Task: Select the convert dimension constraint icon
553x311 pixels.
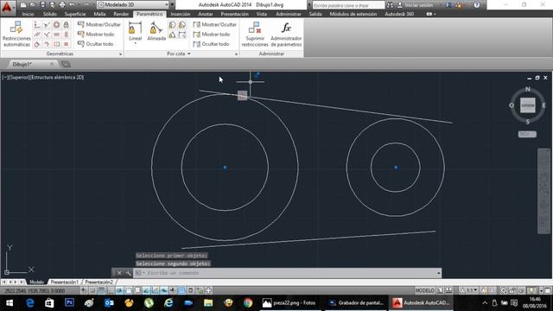Action: 182,35
